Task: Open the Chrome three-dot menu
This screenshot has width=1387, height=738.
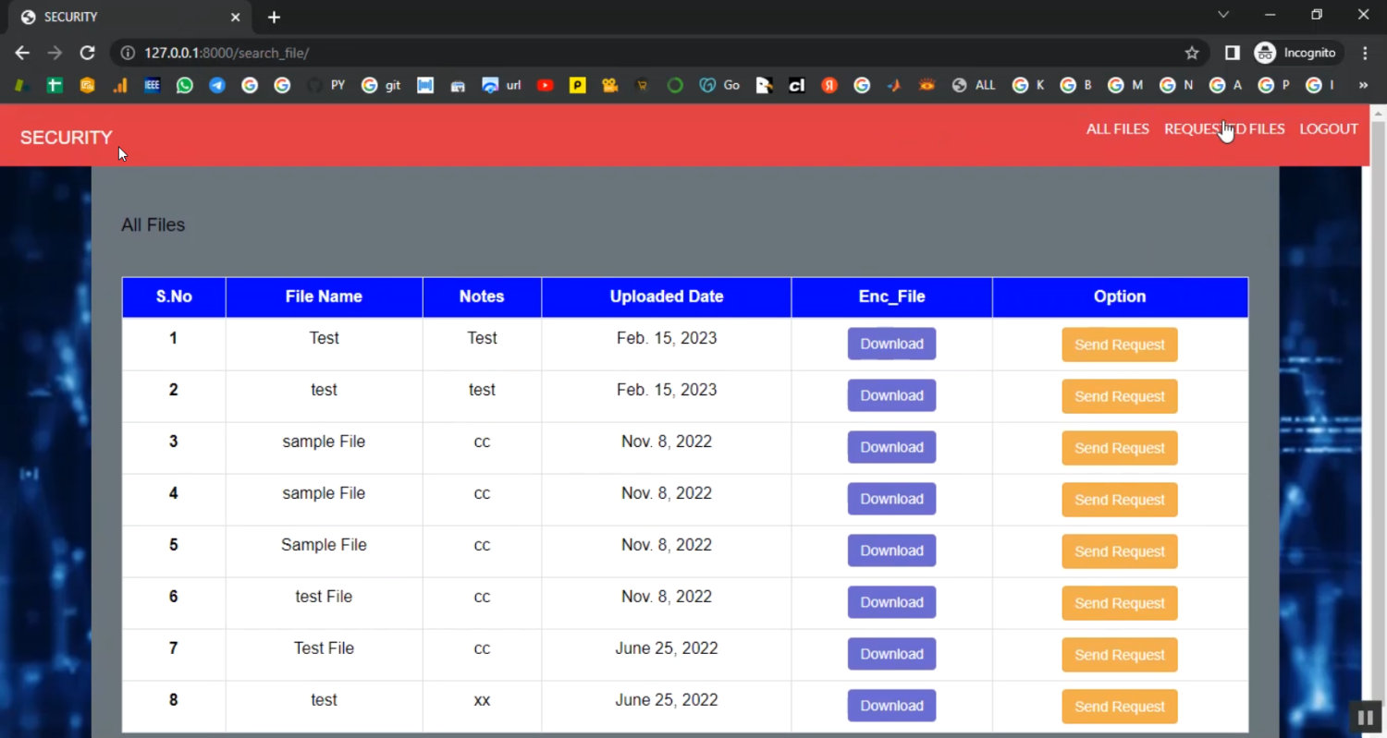Action: (1365, 53)
